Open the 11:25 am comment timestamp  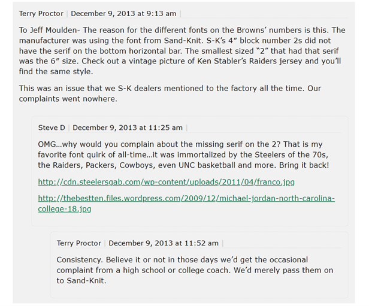click(128, 128)
